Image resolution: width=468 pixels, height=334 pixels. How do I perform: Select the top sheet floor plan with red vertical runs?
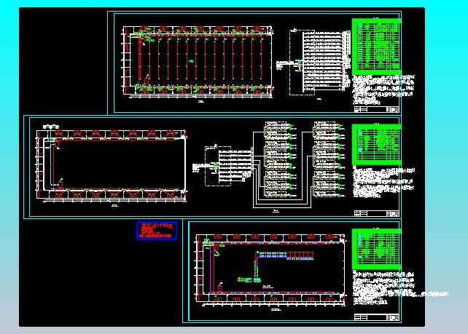(x=198, y=62)
